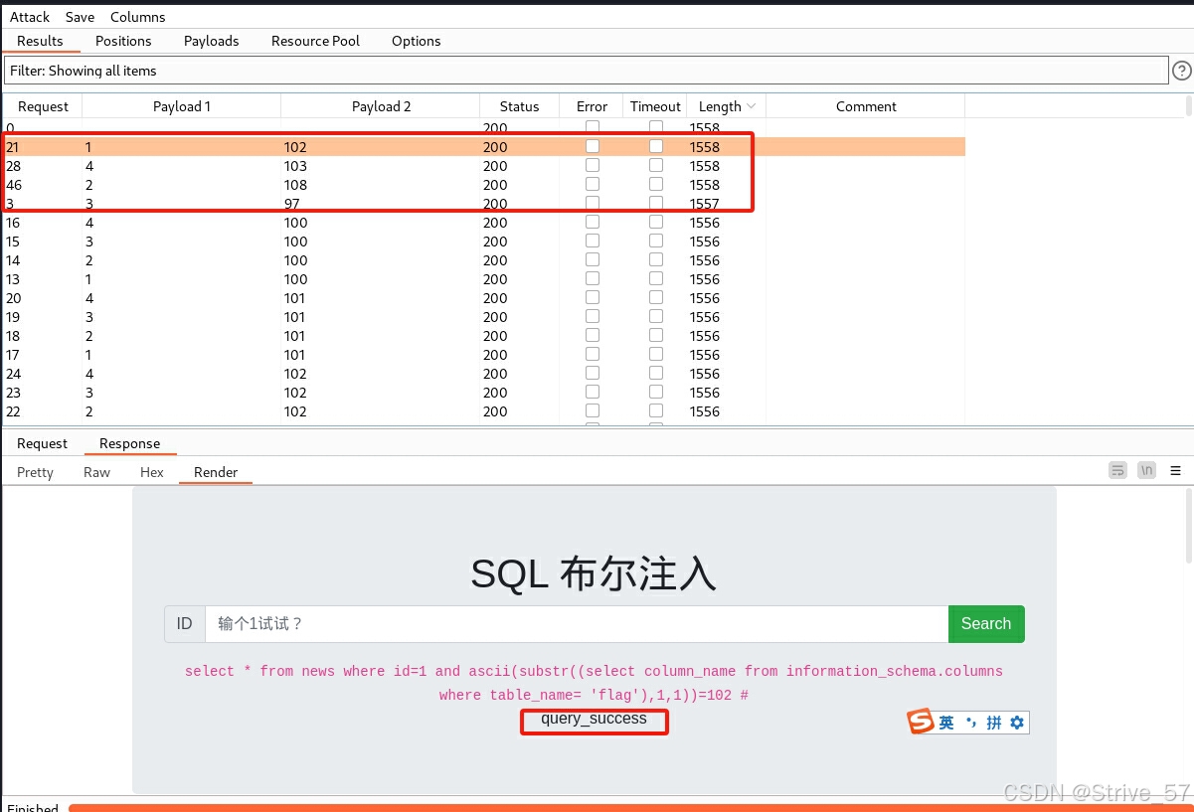1194x812 pixels.
Task: Select the request 20 row
Action: [484, 297]
